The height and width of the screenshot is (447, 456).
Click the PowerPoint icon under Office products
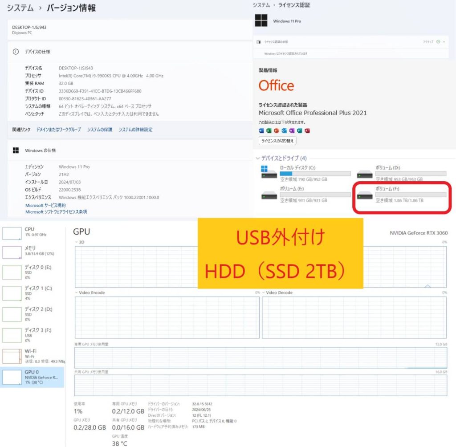click(277, 130)
